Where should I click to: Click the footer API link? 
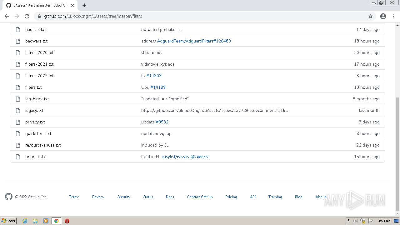click(x=253, y=197)
